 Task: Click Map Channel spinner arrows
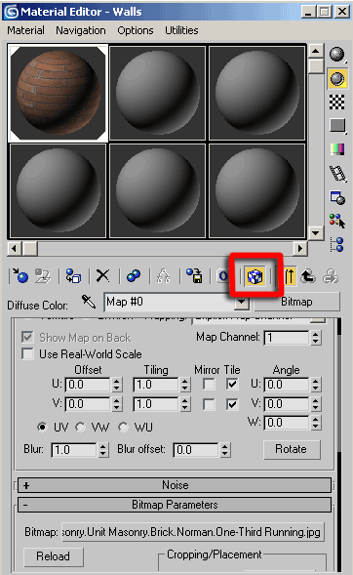[316, 338]
